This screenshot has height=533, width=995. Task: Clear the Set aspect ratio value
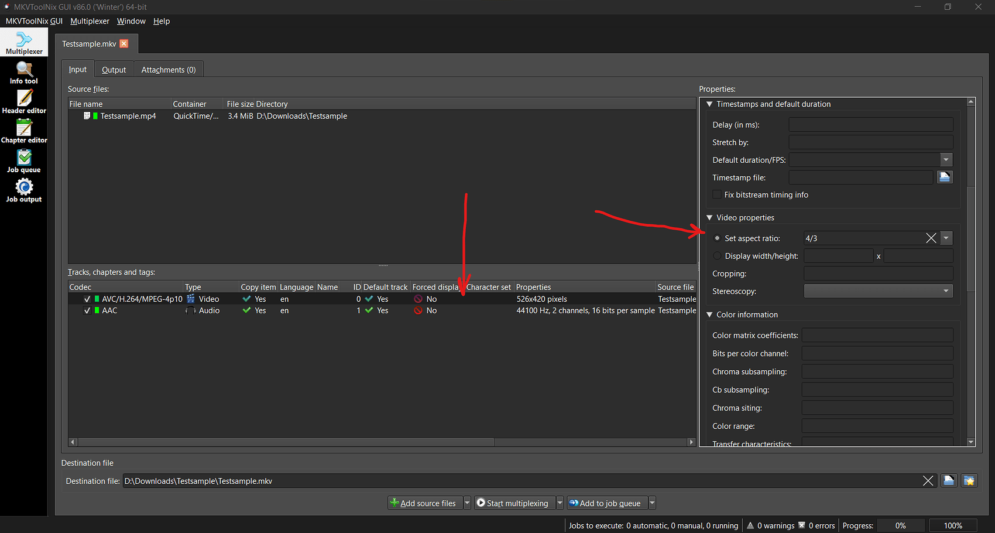(x=931, y=238)
